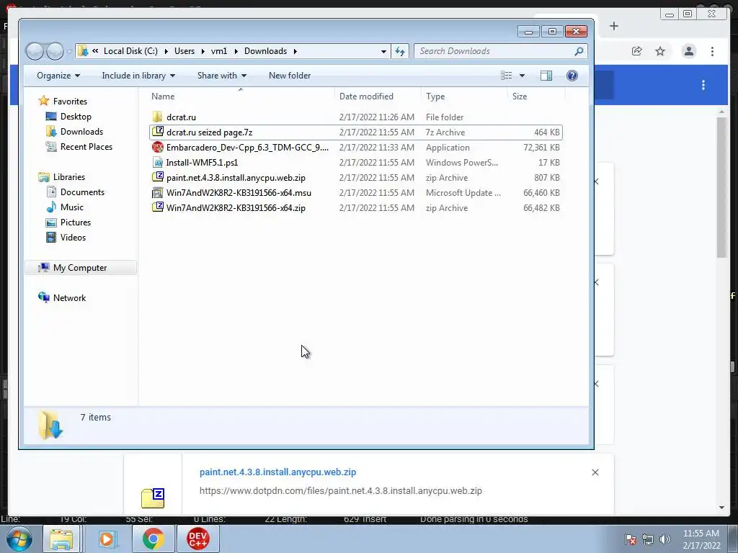Viewport: 738px width, 553px height.
Task: Sort by Date modified column header
Action: click(x=366, y=96)
